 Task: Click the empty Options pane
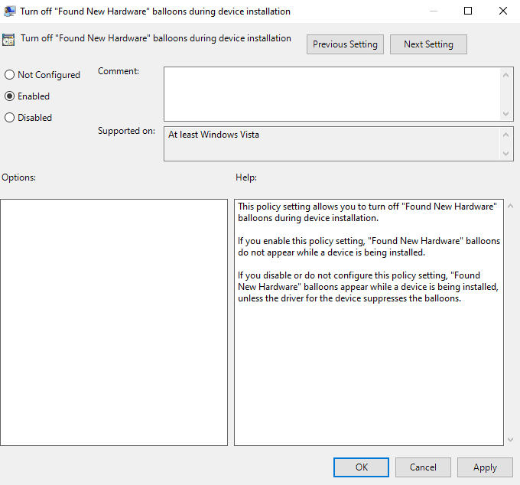[x=114, y=322]
